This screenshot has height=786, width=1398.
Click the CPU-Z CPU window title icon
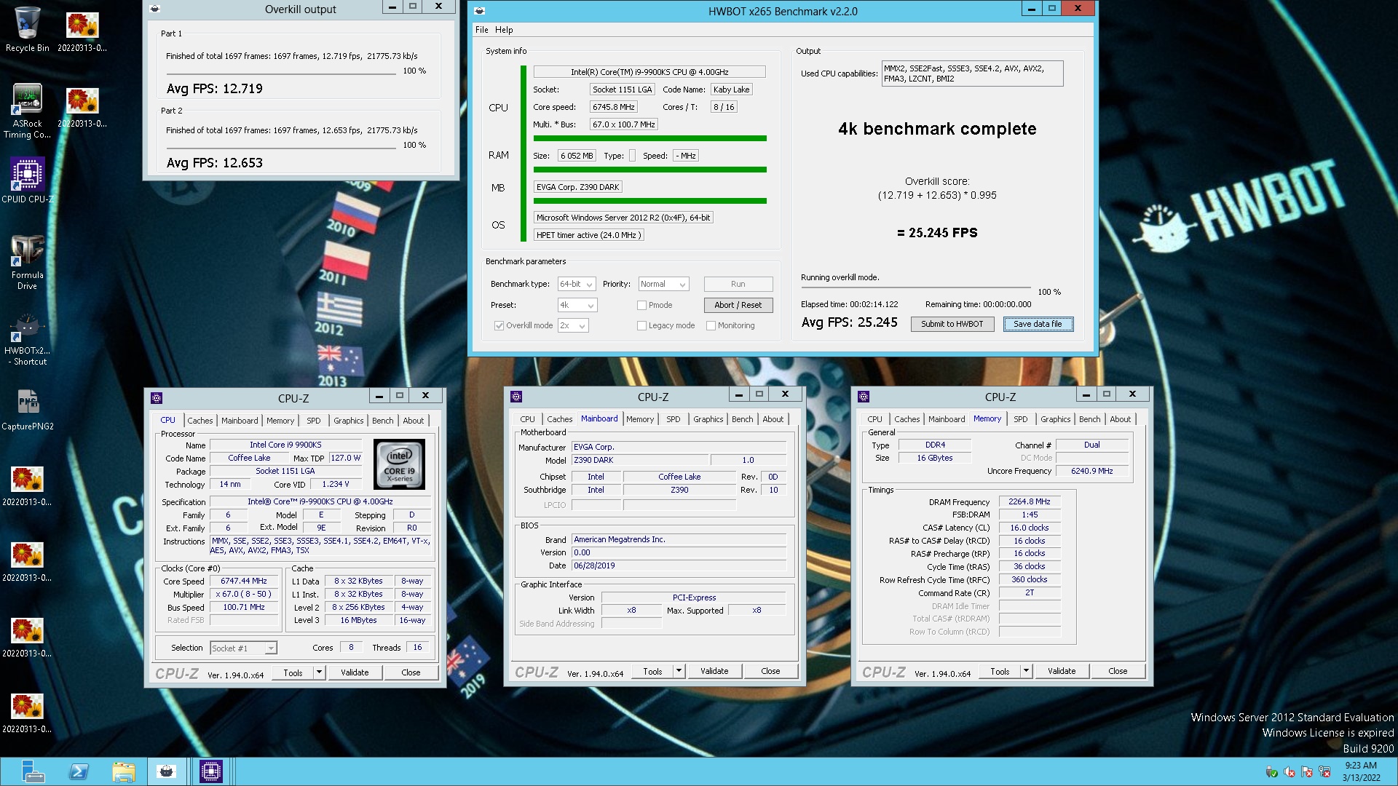pos(156,397)
